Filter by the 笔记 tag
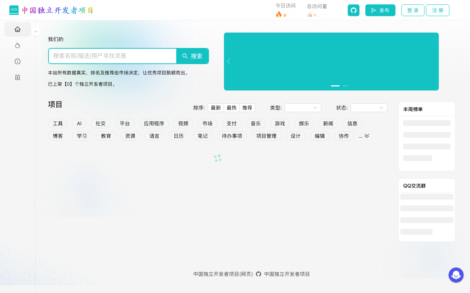 203,136
